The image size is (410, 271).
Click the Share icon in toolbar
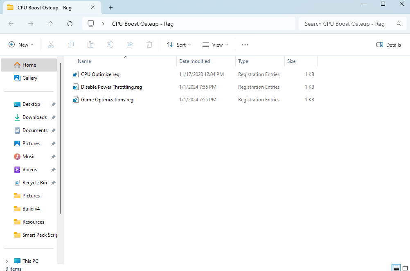[130, 45]
